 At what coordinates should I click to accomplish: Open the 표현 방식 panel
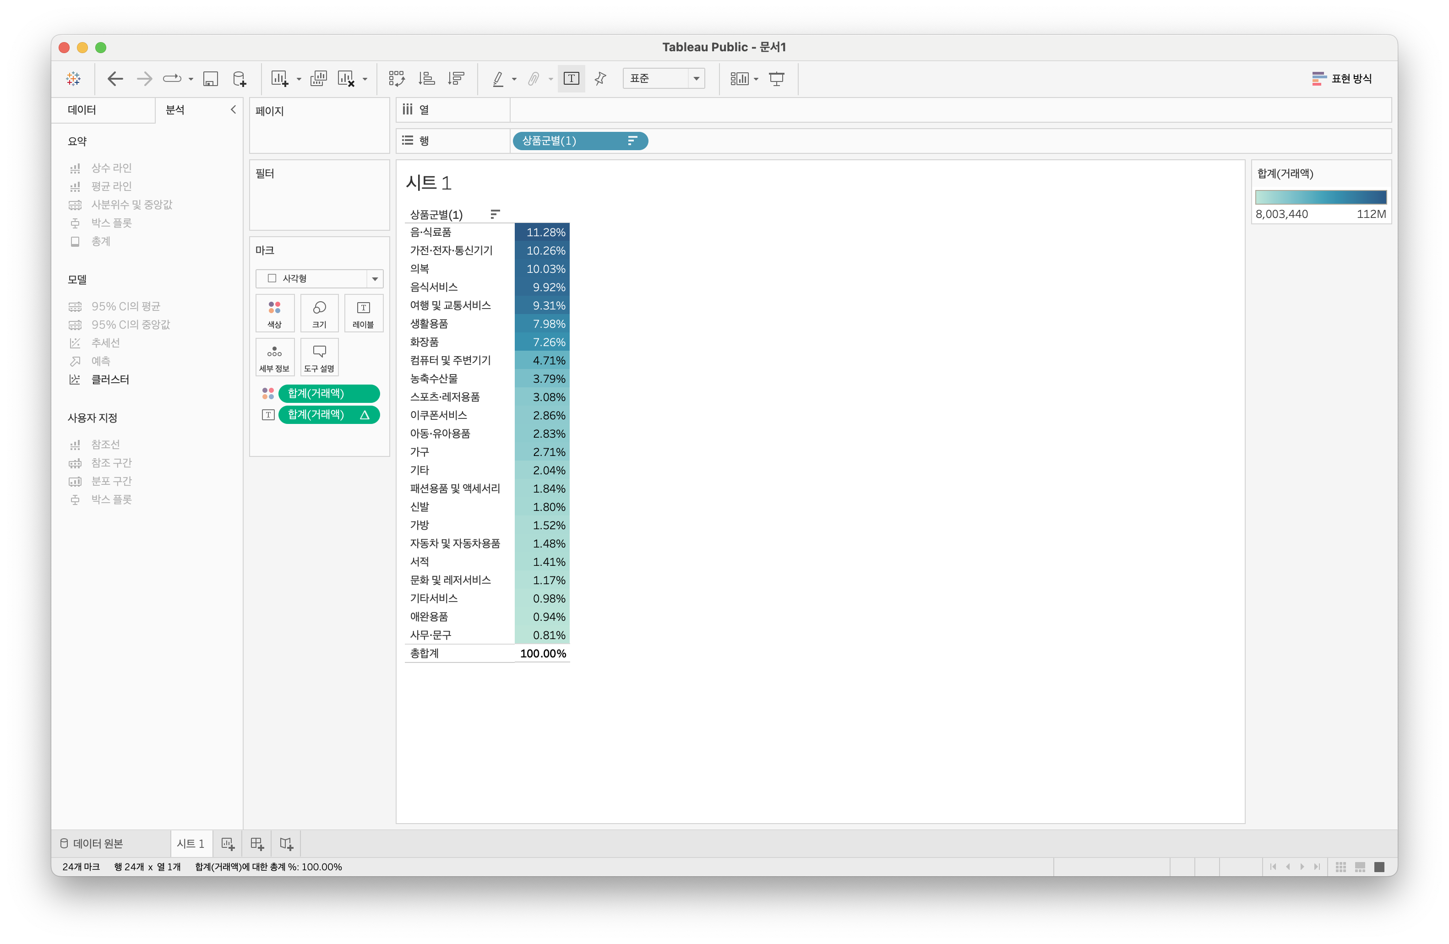click(x=1342, y=79)
